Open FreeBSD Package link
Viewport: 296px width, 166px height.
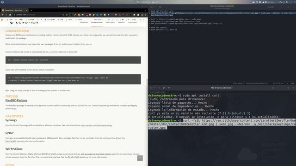click(16, 101)
